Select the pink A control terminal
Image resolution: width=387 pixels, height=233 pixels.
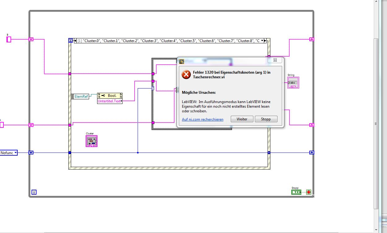tap(1, 125)
